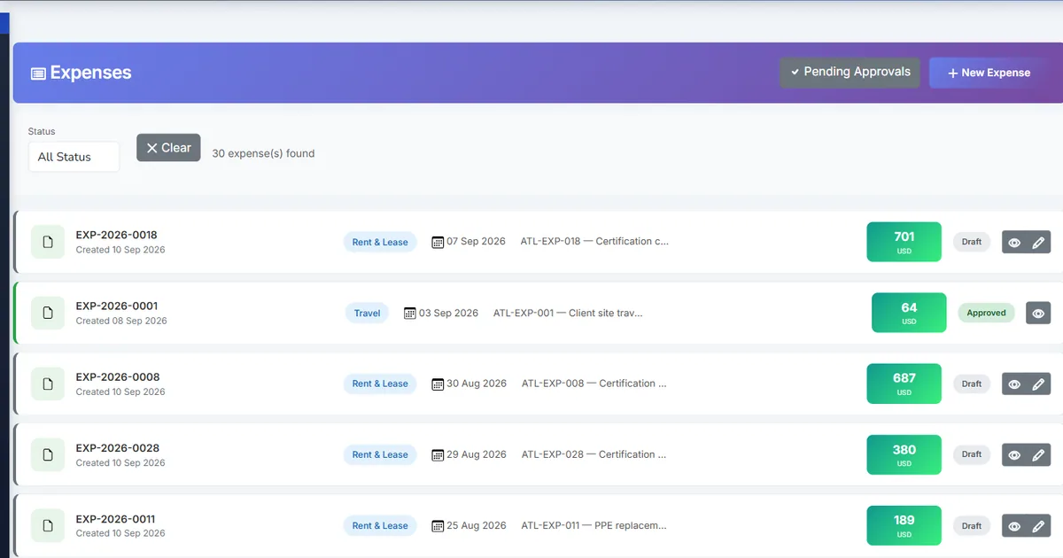
Task: Open expense title EXP-2026-0018
Action: 116,235
